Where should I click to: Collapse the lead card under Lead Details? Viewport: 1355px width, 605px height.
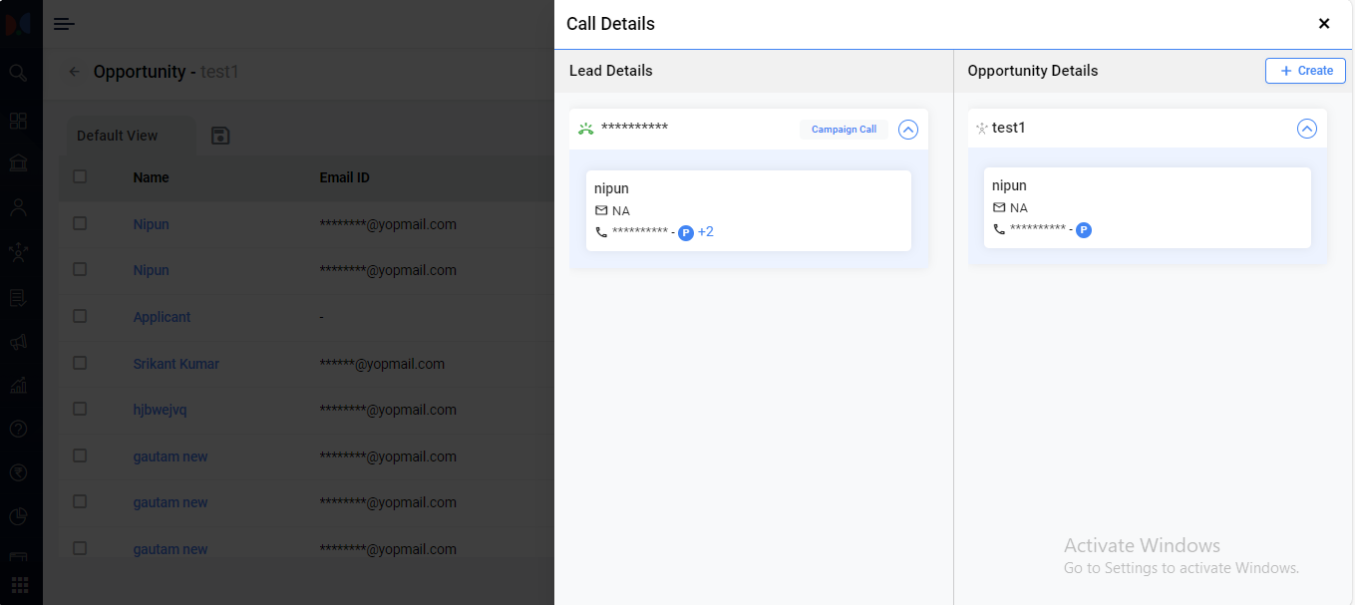pos(907,130)
